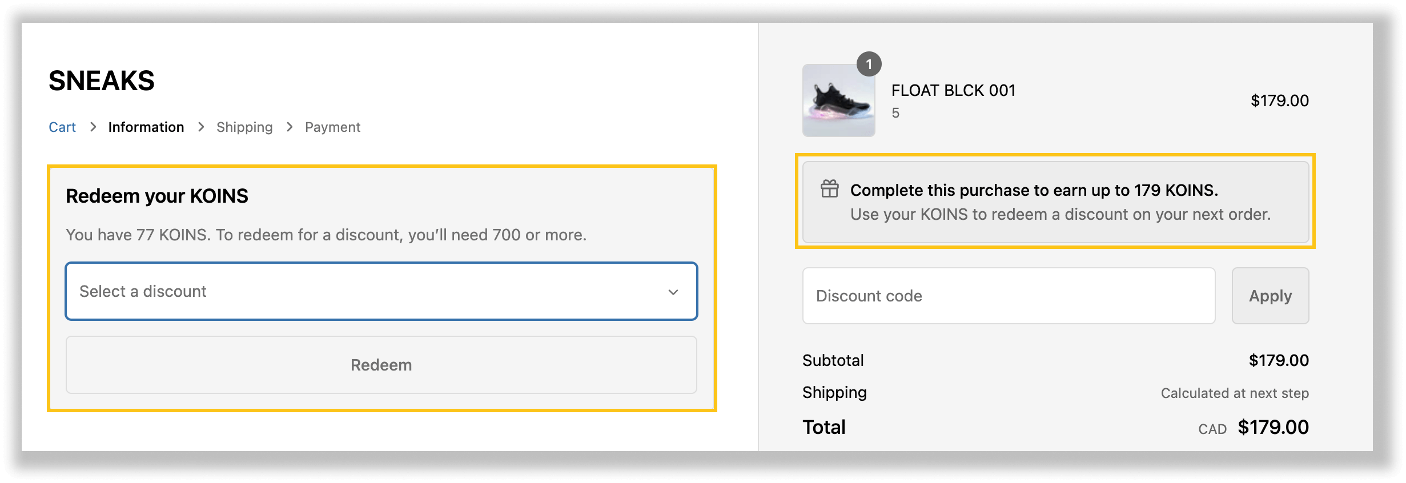This screenshot has height=483, width=1406.
Task: Open the Shipping step in the breadcrumb
Action: click(244, 127)
